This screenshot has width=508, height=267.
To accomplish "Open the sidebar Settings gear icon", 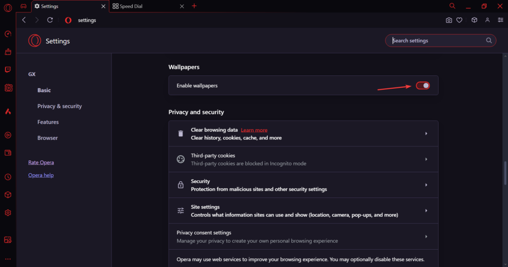I will click(x=8, y=212).
